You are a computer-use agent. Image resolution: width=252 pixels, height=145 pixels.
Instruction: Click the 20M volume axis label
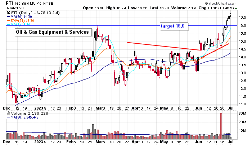(242, 122)
